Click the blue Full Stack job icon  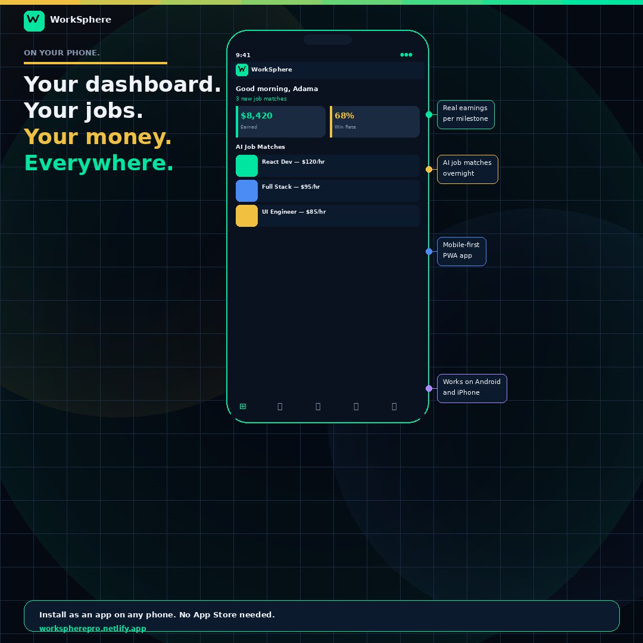[x=246, y=191]
